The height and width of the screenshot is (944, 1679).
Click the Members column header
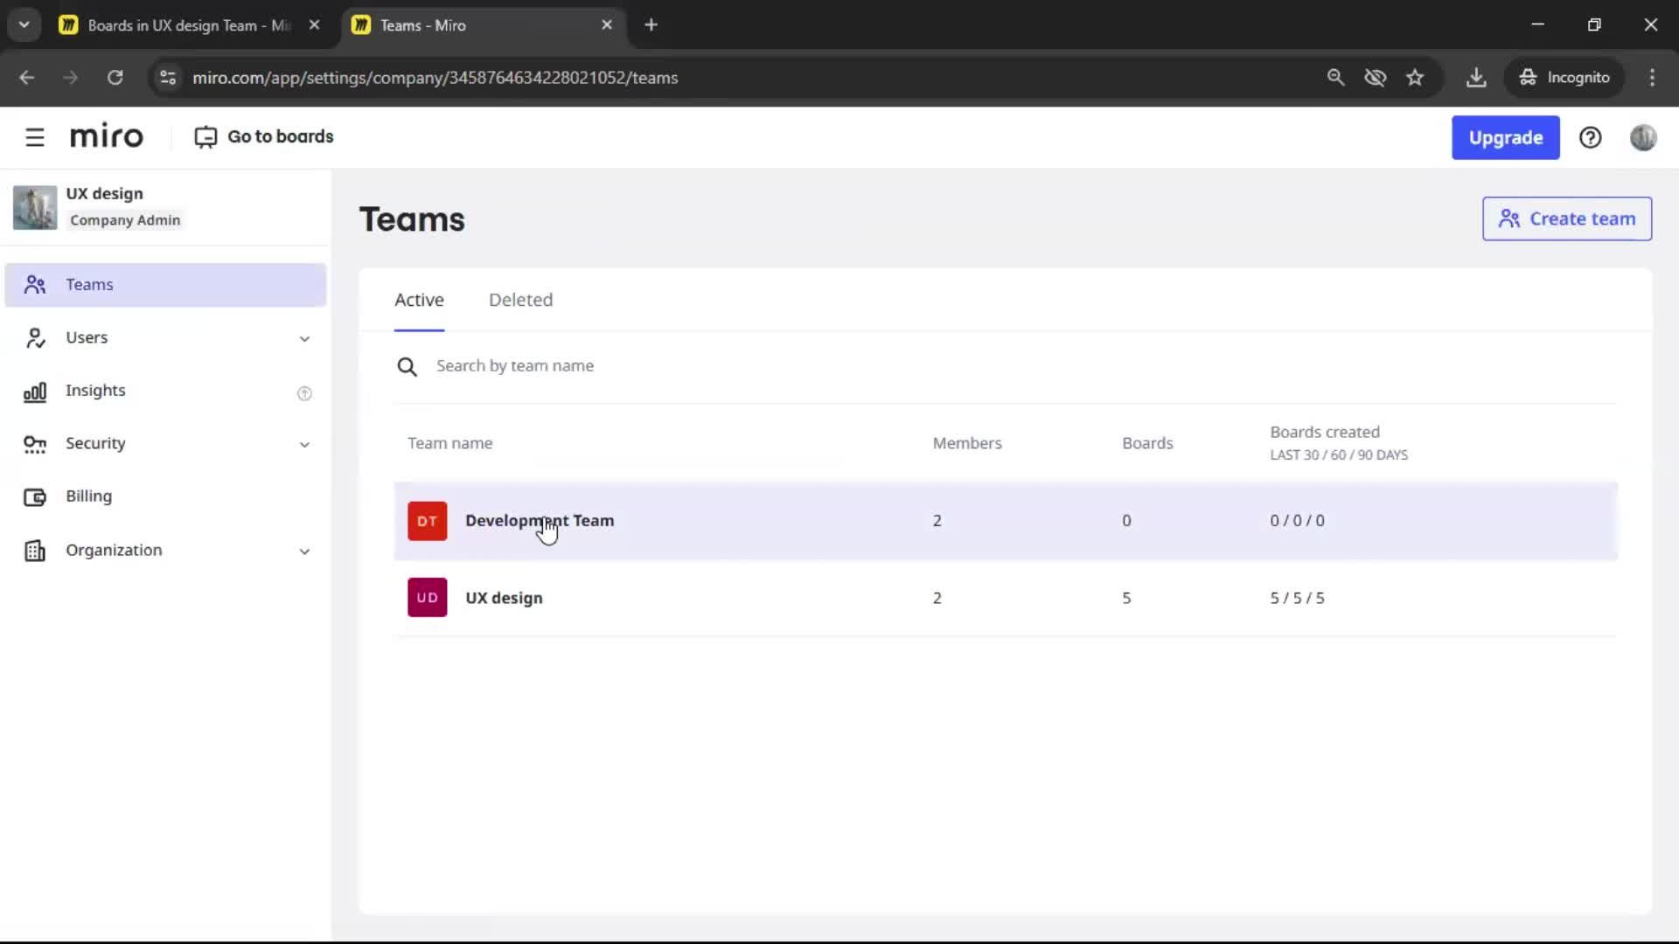[966, 443]
